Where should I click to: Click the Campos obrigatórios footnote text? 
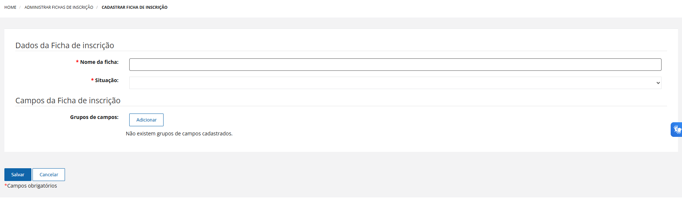(32, 186)
